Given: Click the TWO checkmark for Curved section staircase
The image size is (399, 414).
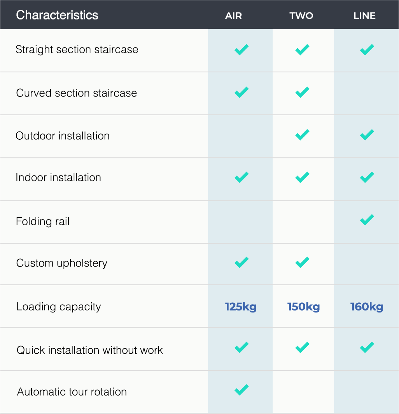Looking at the screenshot, I should [302, 93].
